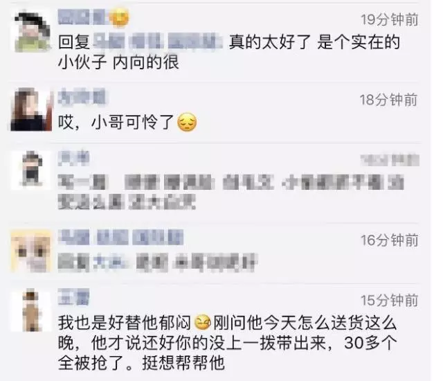Open the brown-hat figure avatar posted 15分钟前
This screenshot has height=381, width=443.
click(31, 310)
